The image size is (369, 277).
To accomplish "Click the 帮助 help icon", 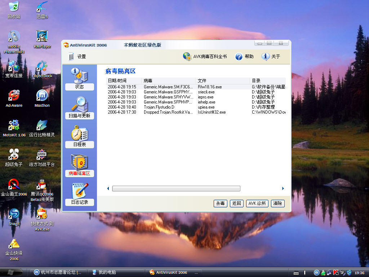I will click(x=239, y=57).
